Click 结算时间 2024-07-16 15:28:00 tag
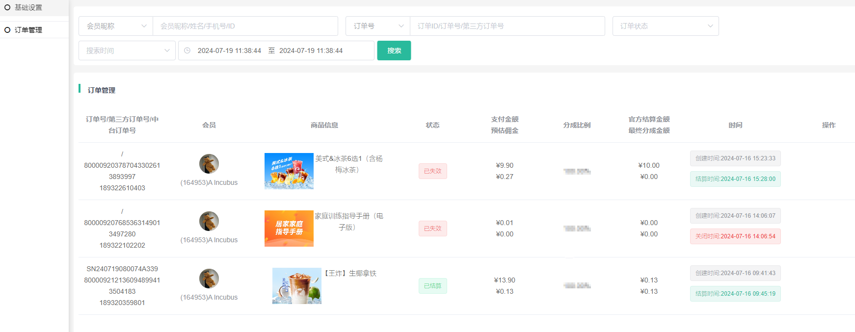 [x=735, y=179]
